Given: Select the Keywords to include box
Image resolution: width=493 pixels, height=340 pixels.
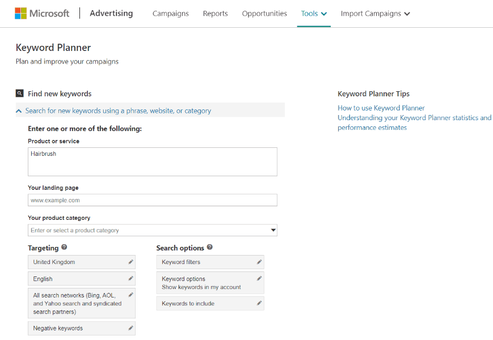Looking at the screenshot, I should [210, 303].
